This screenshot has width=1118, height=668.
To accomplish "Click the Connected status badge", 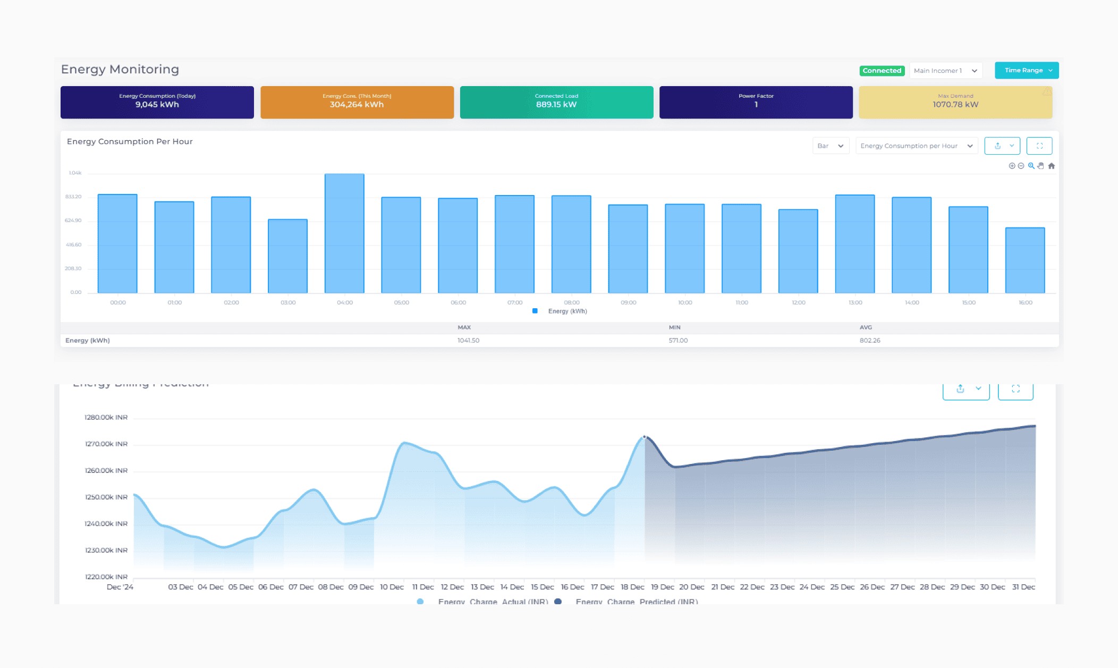I will click(x=882, y=71).
